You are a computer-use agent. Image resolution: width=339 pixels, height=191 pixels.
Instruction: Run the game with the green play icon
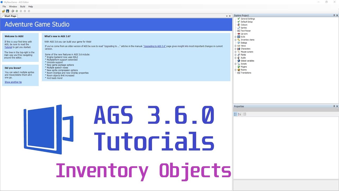pyautogui.click(x=17, y=11)
